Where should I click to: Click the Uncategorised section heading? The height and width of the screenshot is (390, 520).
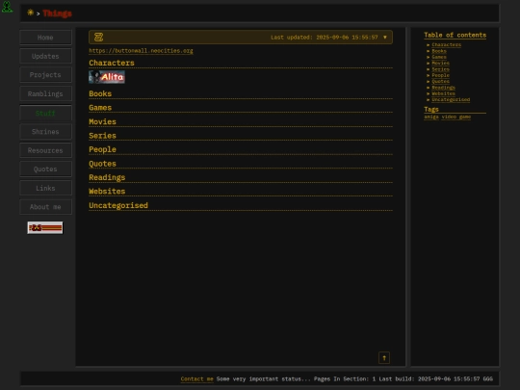118,205
